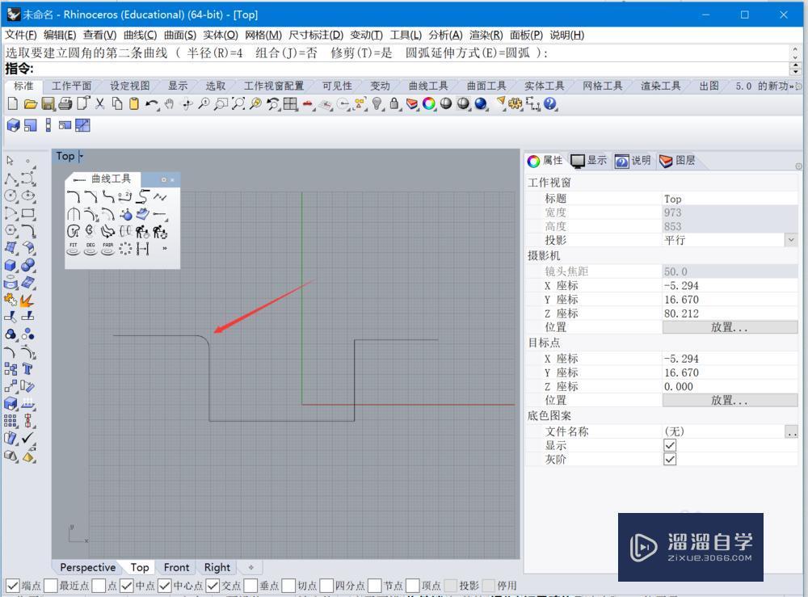The image size is (808, 597).
Task: Switch to the 图层 layers panel tab
Action: click(677, 161)
